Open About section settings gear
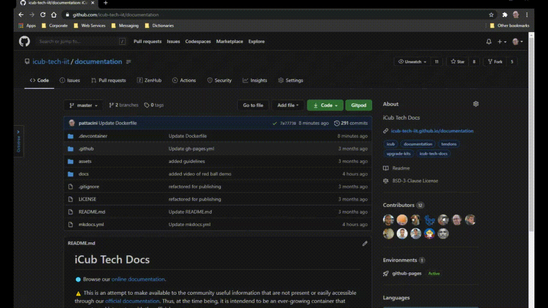The width and height of the screenshot is (548, 308). point(476,104)
